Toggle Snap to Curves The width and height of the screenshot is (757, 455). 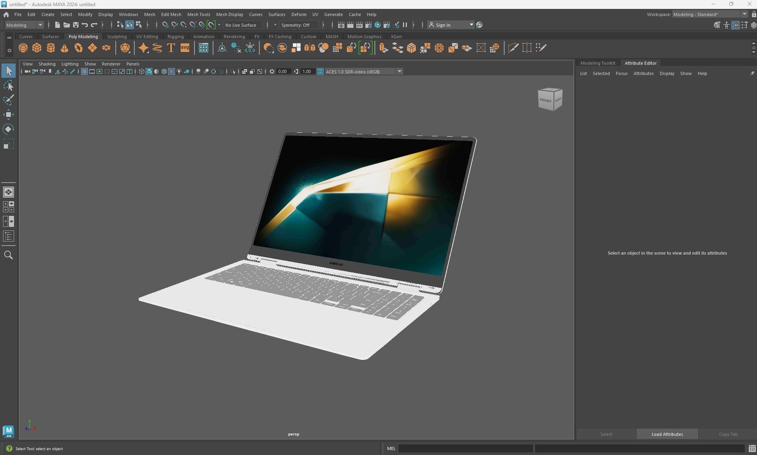pyautogui.click(x=174, y=25)
